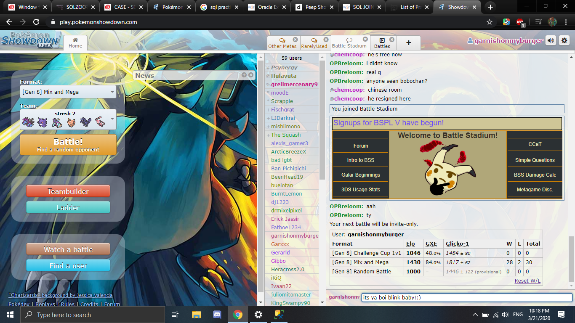The height and width of the screenshot is (323, 575).
Task: Close the Other Metas room tab
Action: pyautogui.click(x=295, y=40)
